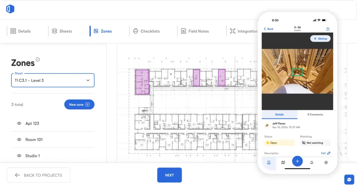Image resolution: width=357 pixels, height=187 pixels.
Task: Tap the blue plus button in phone
Action: [297, 161]
